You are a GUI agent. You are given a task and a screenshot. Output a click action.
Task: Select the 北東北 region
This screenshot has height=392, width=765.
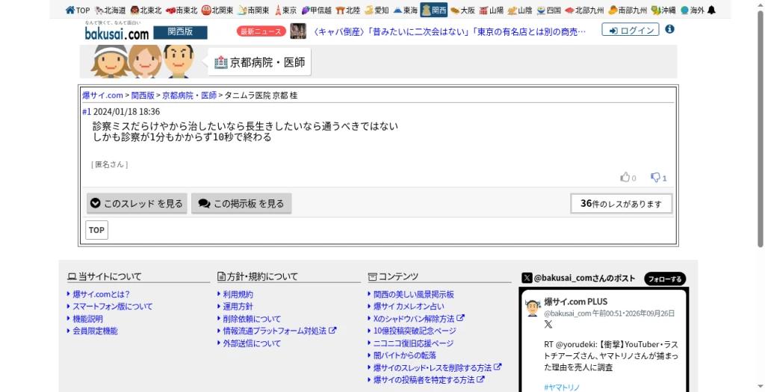click(146, 10)
